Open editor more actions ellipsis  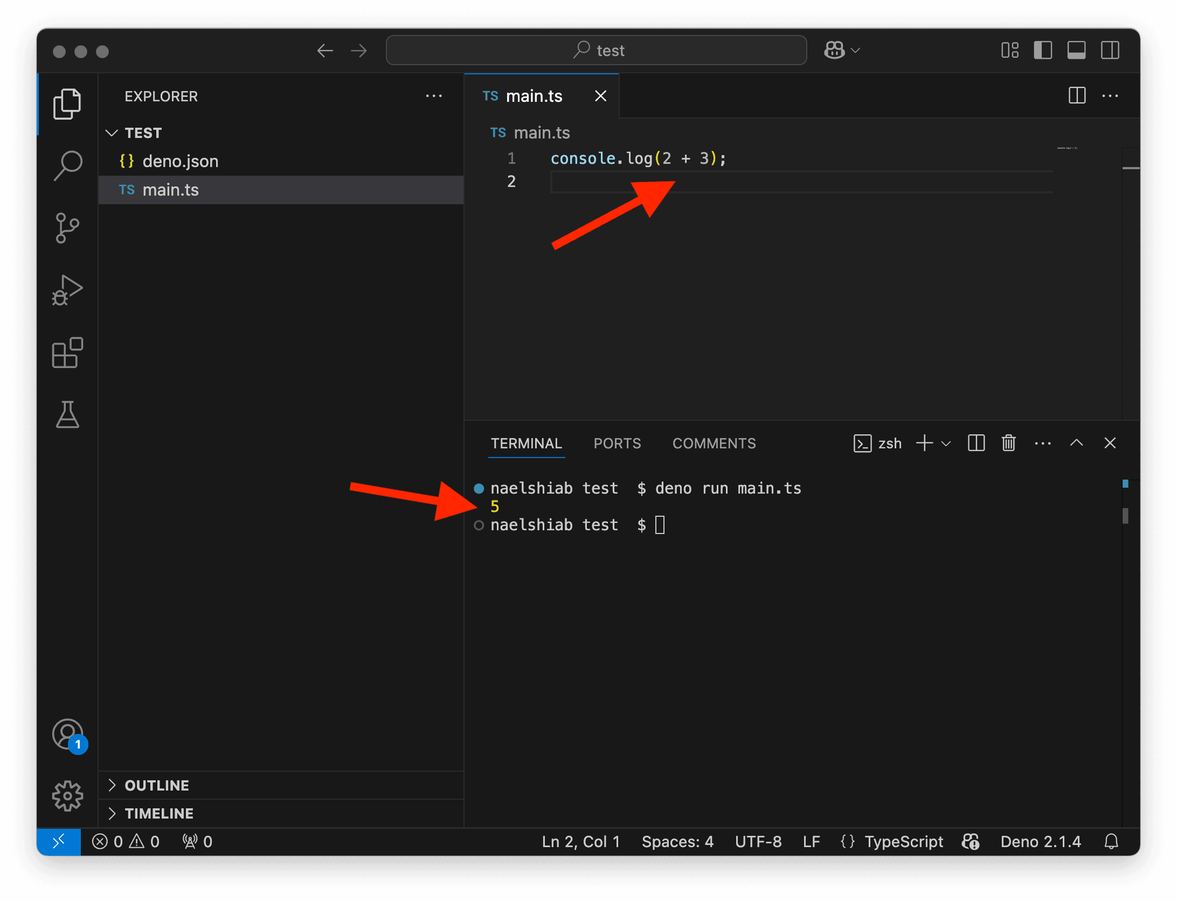(1110, 96)
